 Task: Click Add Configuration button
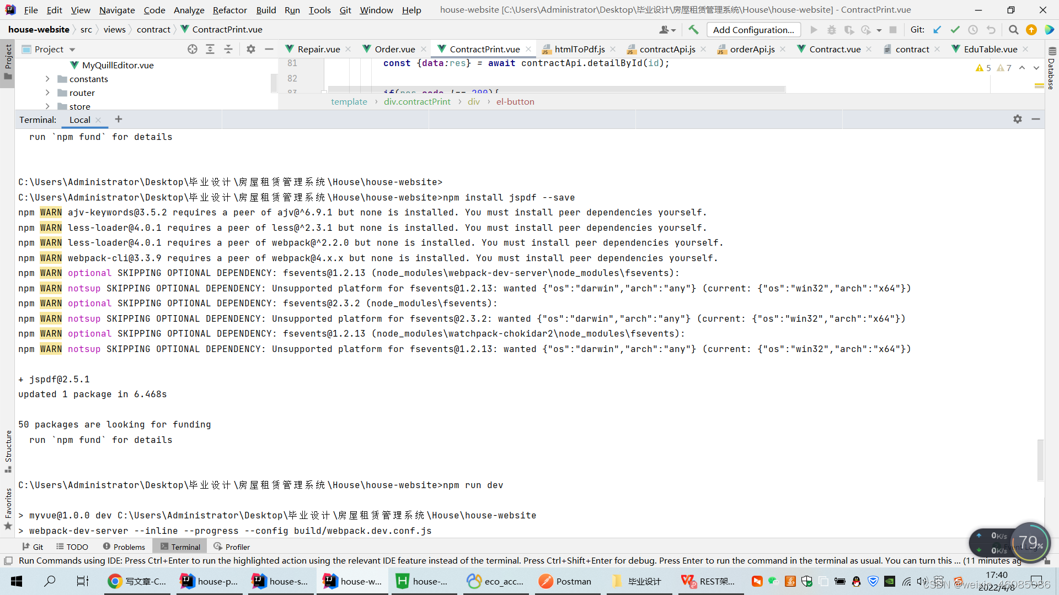[x=753, y=30]
